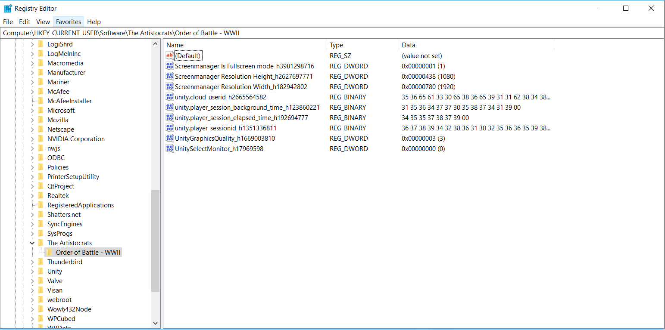
Task: Select the Manufacturer key in tree
Action: tap(66, 72)
